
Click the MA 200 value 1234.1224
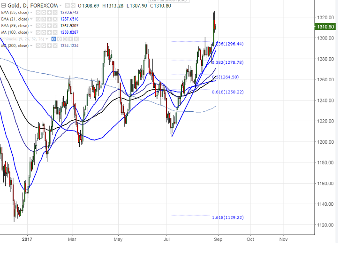point(69,46)
